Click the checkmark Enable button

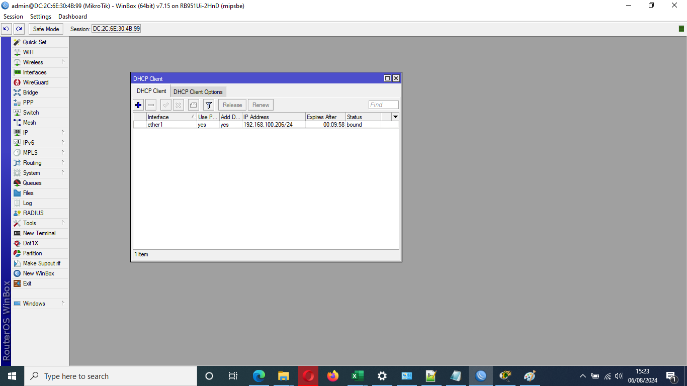[x=165, y=105]
